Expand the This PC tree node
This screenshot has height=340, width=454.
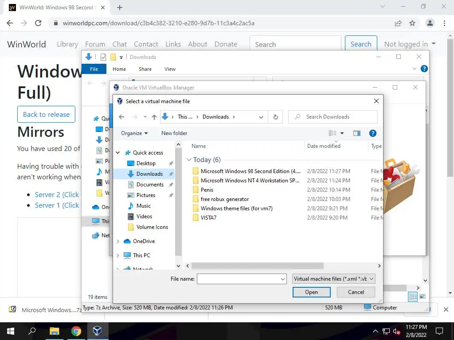tap(118, 255)
